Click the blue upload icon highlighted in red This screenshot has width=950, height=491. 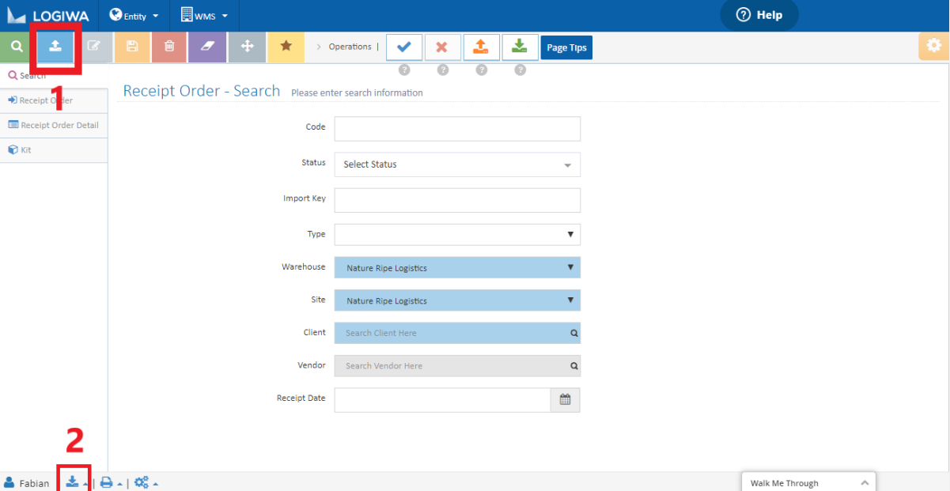click(x=55, y=47)
